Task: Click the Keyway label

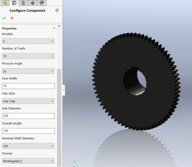Action: [x=7, y=153]
